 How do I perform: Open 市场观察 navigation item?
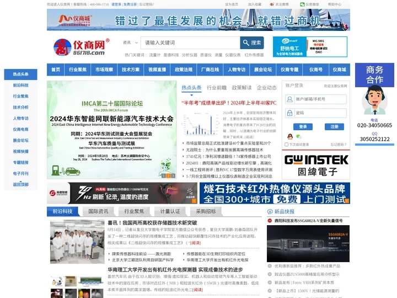[x=104, y=70]
